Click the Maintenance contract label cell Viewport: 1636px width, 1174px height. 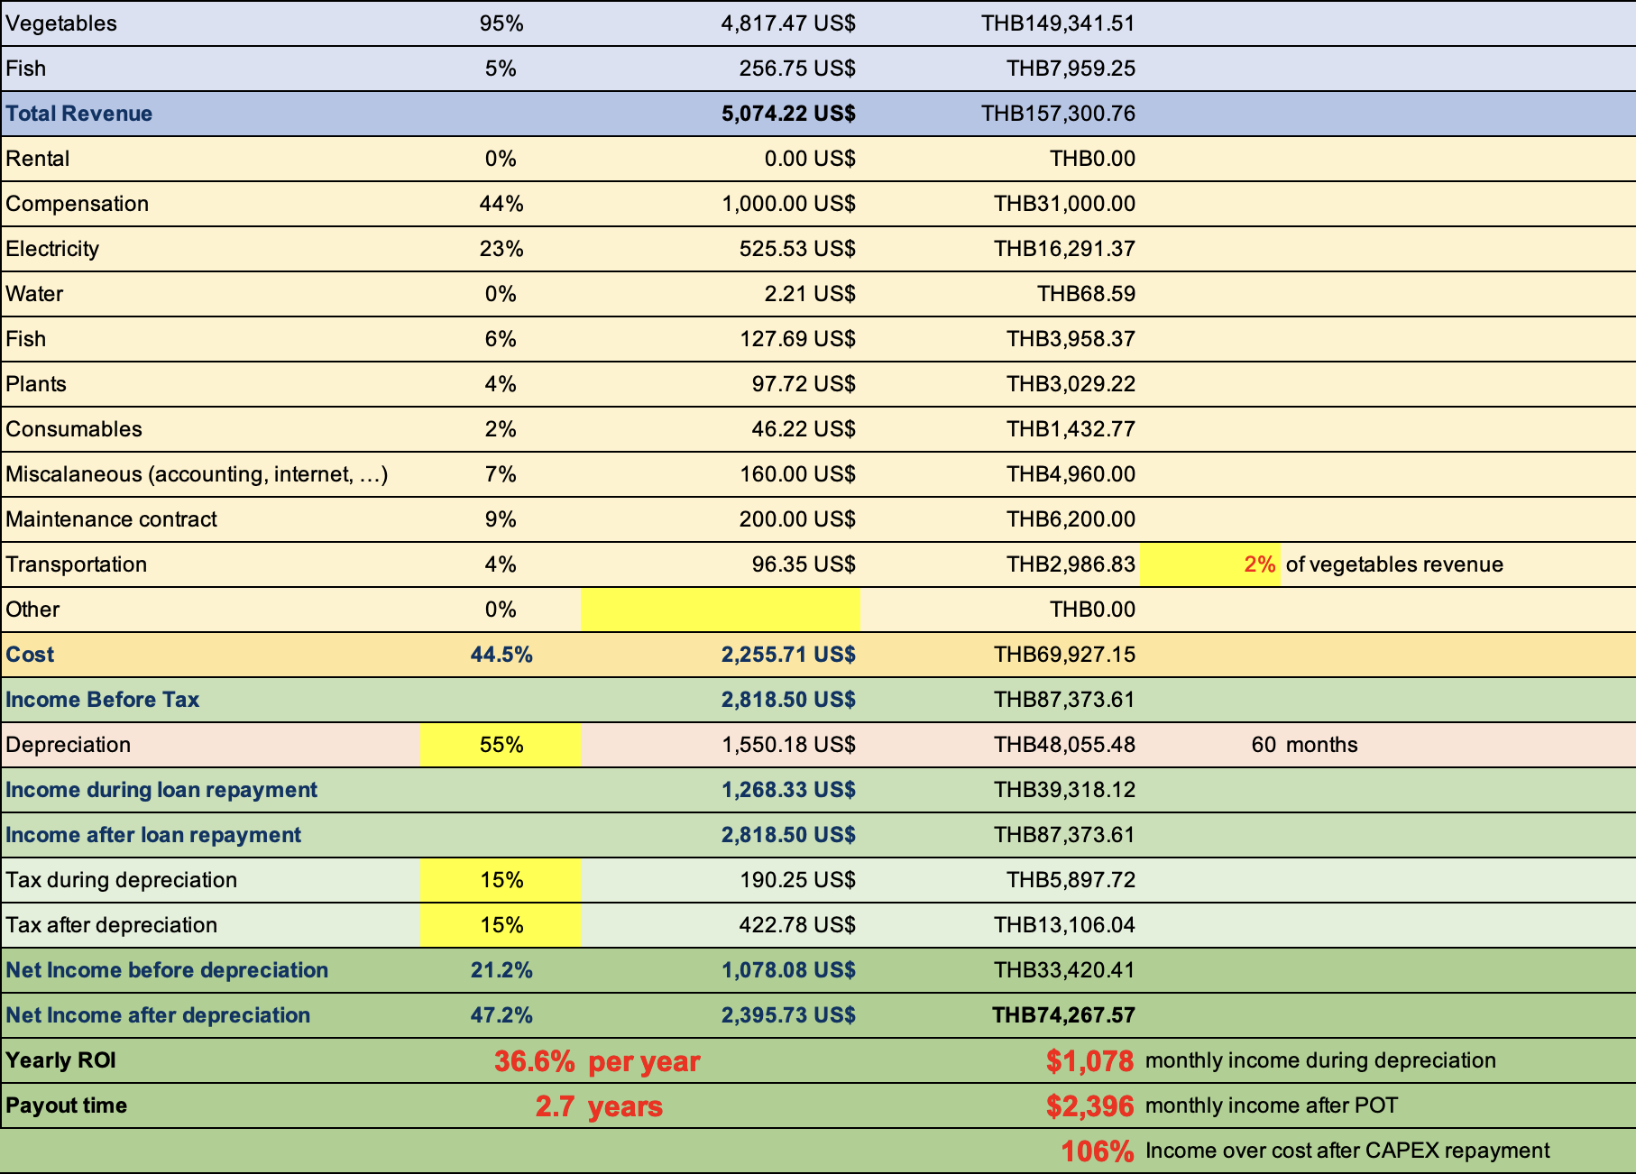coord(112,519)
